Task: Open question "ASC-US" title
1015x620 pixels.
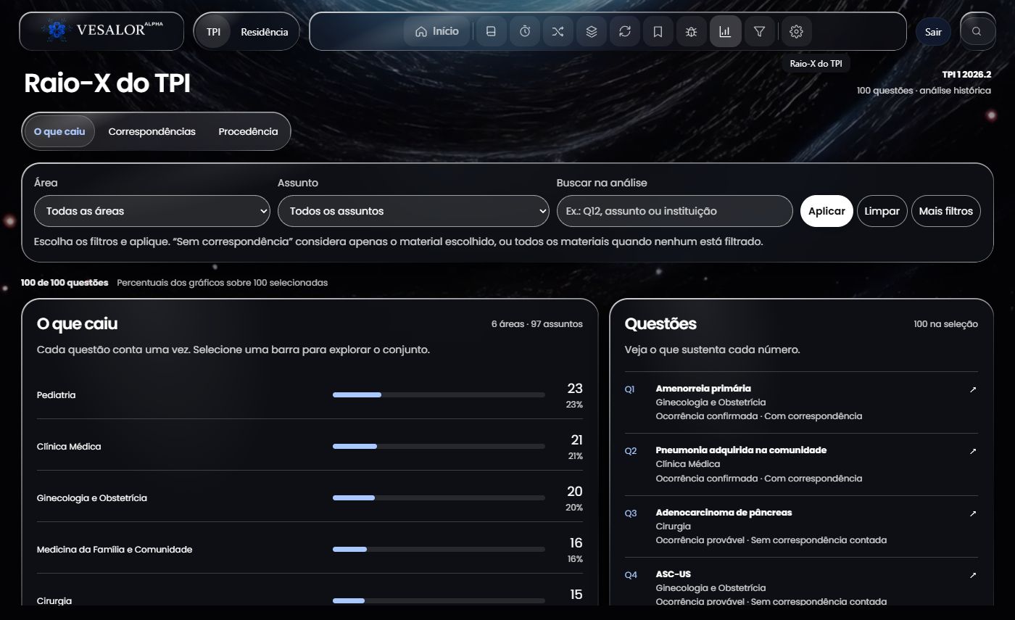Action: pyautogui.click(x=674, y=574)
